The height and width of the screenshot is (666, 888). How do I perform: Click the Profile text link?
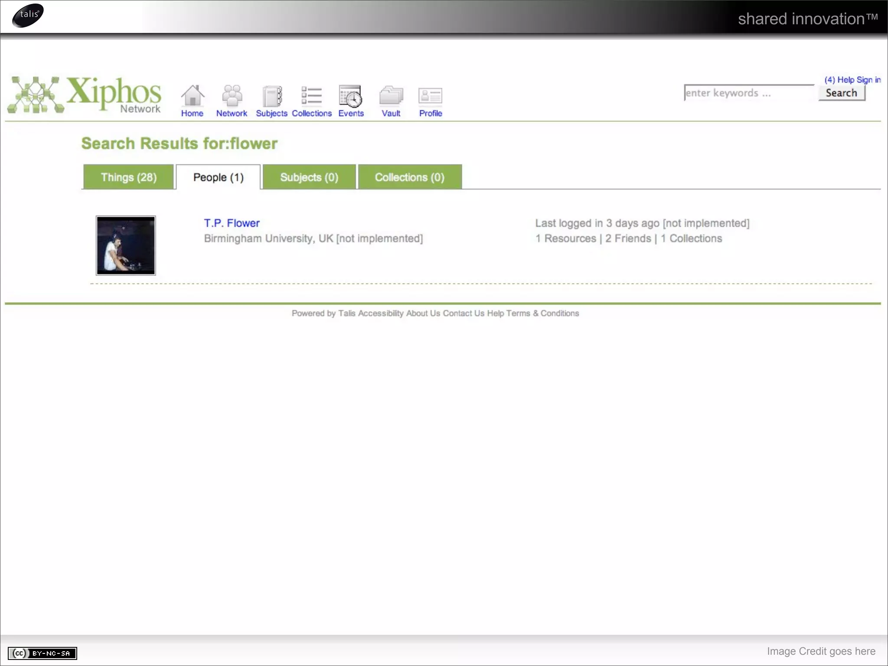coord(431,113)
